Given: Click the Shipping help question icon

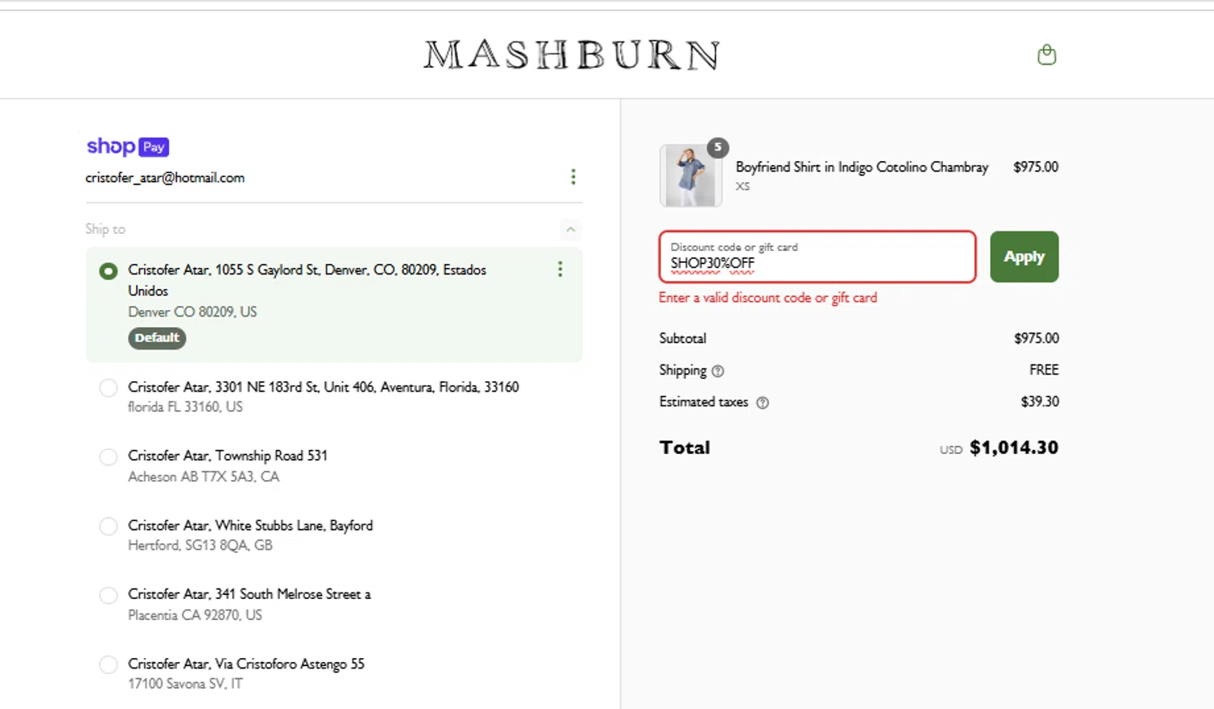Looking at the screenshot, I should (x=718, y=371).
